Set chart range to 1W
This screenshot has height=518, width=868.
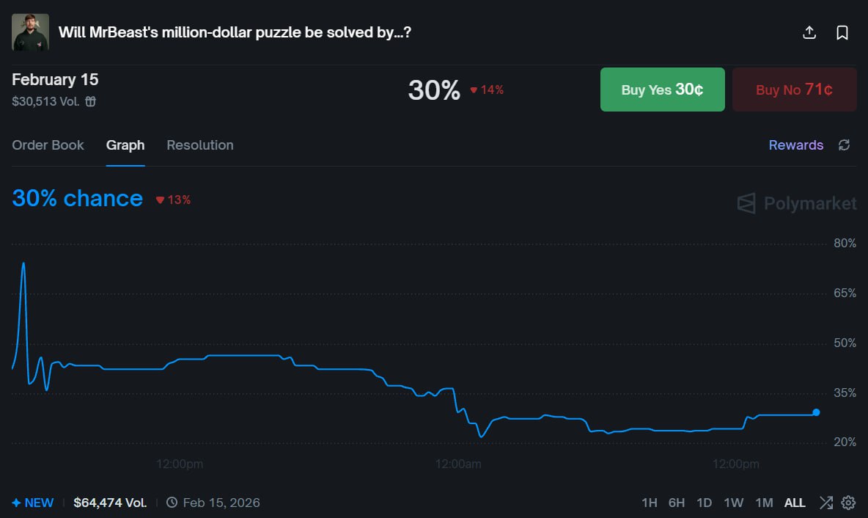tap(733, 503)
